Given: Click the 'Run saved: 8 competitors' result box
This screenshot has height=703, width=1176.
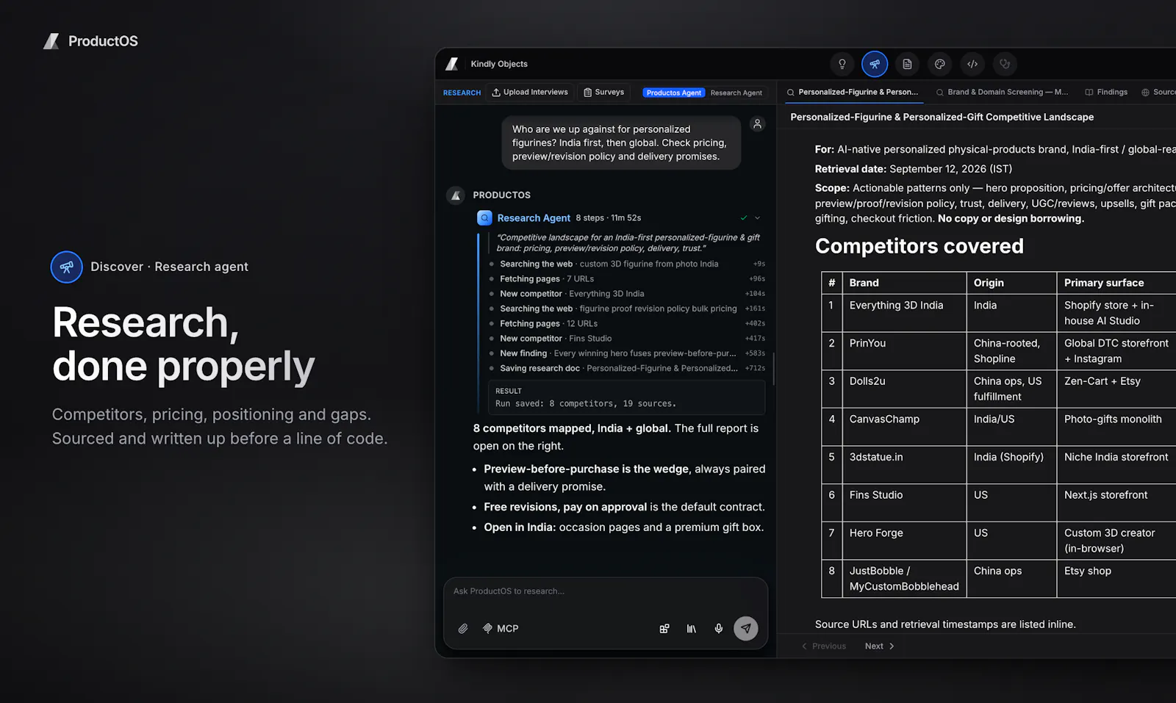Looking at the screenshot, I should [626, 397].
